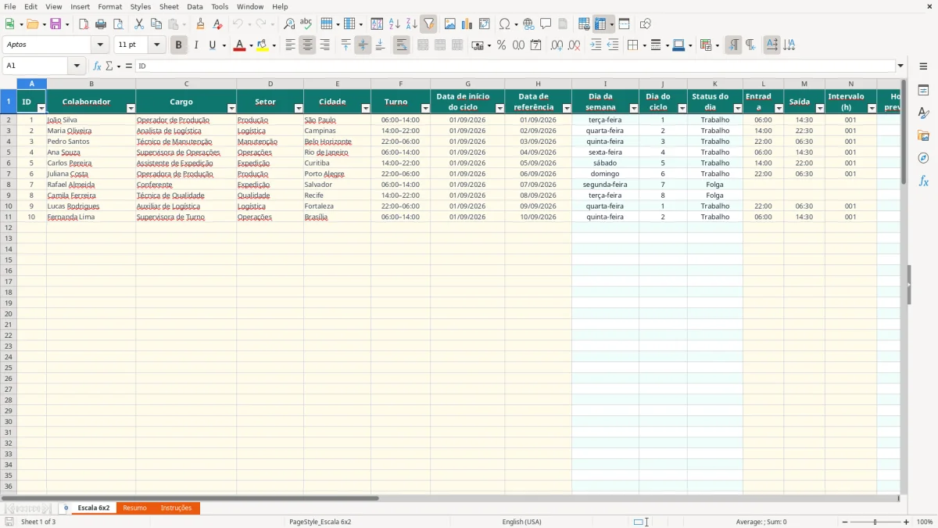The image size is (938, 528).
Task: Click Increase Indent icon
Action: click(x=596, y=45)
